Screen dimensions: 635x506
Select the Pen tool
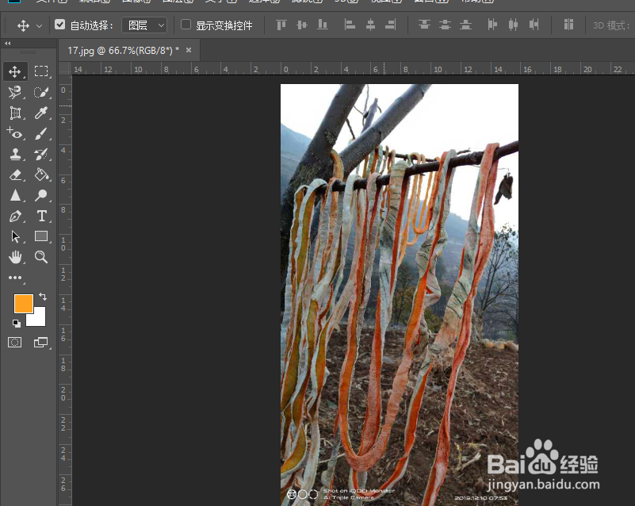15,216
